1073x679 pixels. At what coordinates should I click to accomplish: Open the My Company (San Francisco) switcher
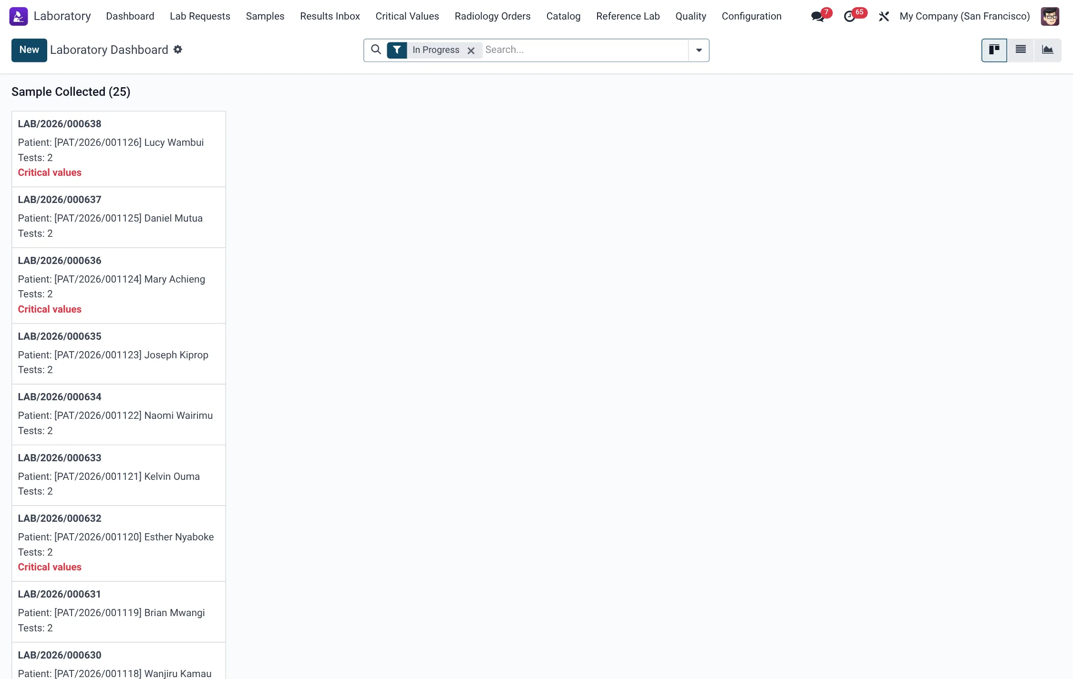click(x=964, y=16)
